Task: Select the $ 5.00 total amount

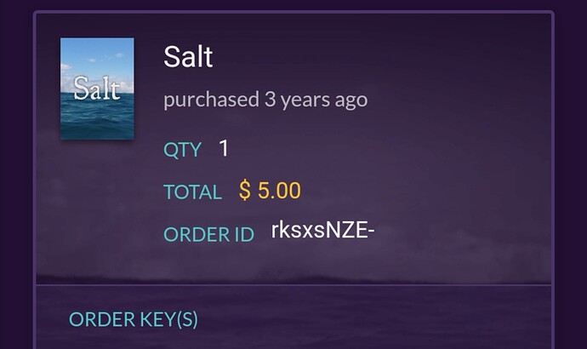Action: point(270,190)
